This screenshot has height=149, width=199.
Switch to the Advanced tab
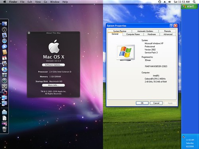coord(168,34)
